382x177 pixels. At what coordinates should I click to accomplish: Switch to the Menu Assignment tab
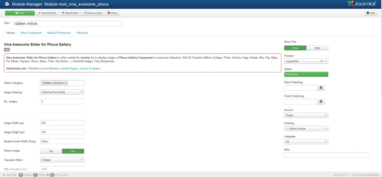click(31, 33)
